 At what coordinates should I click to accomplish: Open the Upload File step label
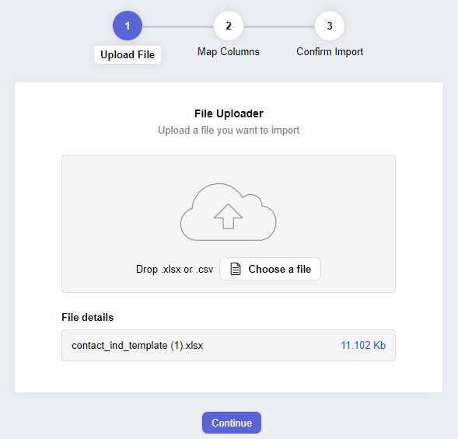click(128, 54)
